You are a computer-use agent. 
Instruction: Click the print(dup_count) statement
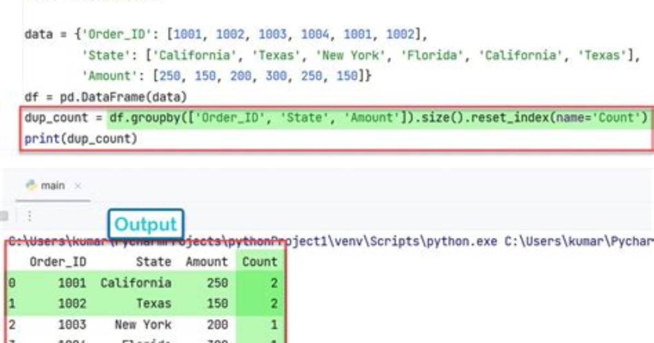[x=80, y=139]
